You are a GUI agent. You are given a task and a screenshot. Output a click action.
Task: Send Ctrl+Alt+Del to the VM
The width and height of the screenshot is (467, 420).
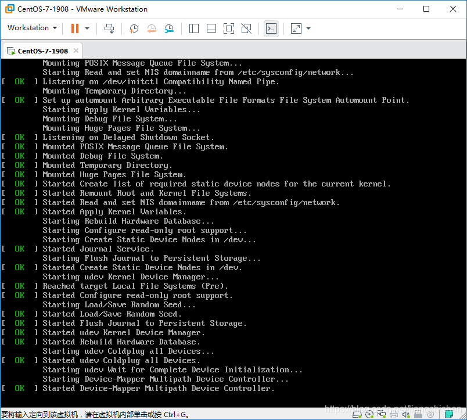pos(109,28)
